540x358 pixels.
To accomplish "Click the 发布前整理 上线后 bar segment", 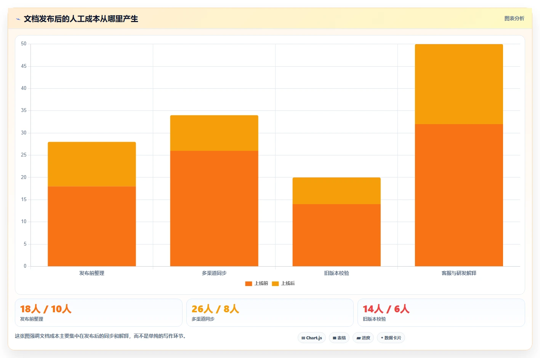I will (x=92, y=164).
